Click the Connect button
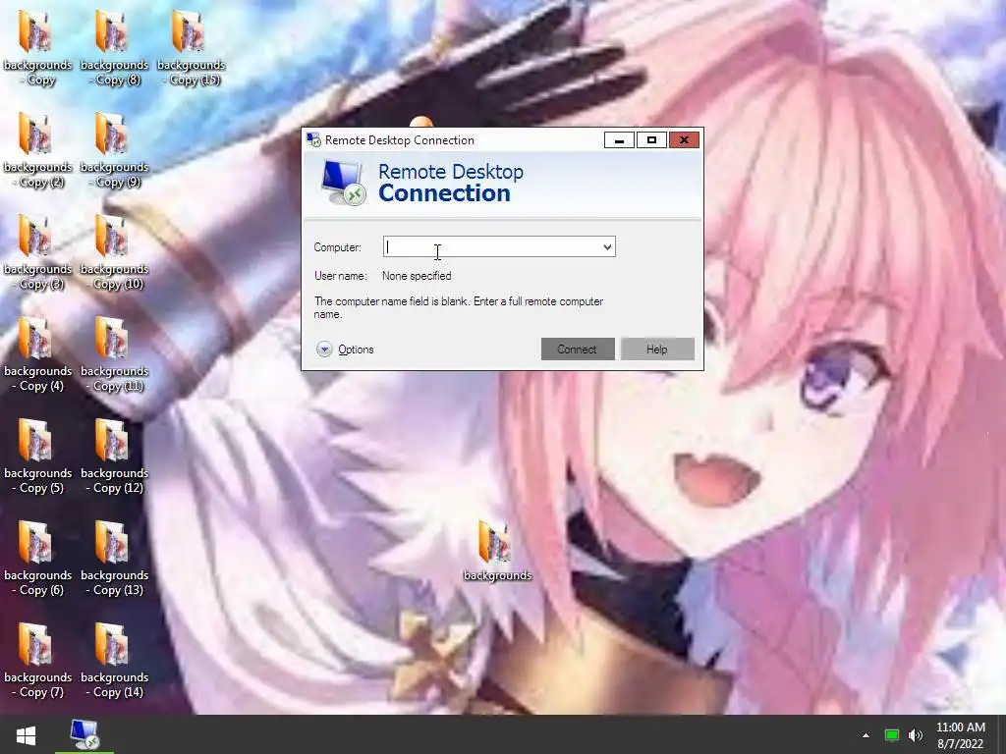The height and width of the screenshot is (754, 1006). 578,350
